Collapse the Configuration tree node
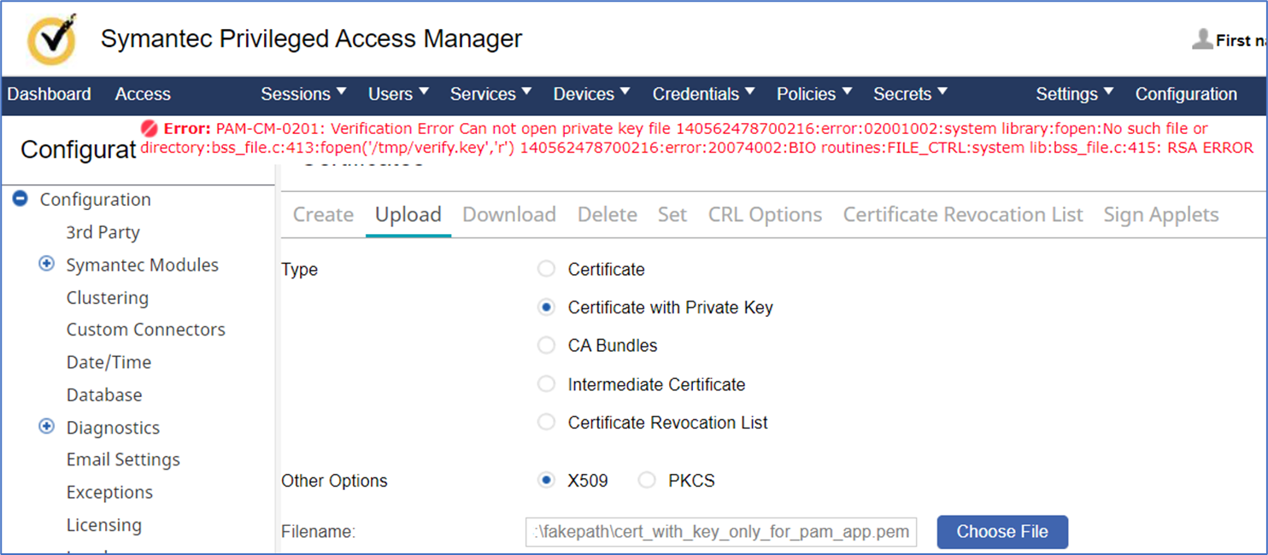 point(21,199)
